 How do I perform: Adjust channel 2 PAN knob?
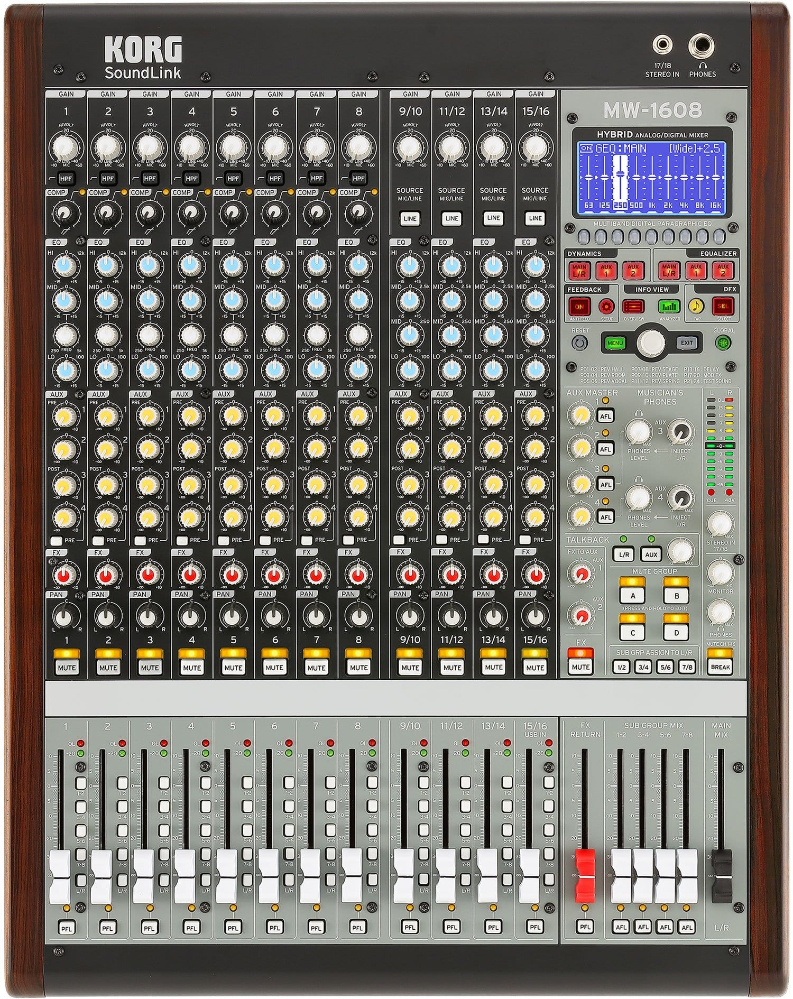pyautogui.click(x=107, y=616)
